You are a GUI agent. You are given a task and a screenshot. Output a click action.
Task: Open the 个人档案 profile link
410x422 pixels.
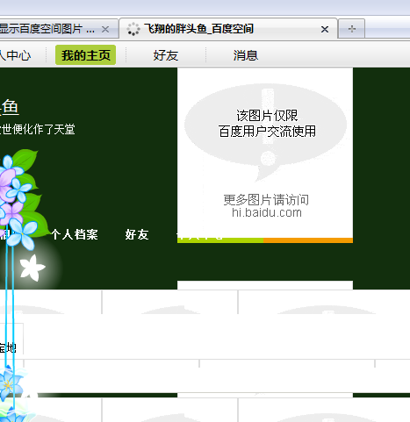click(75, 234)
